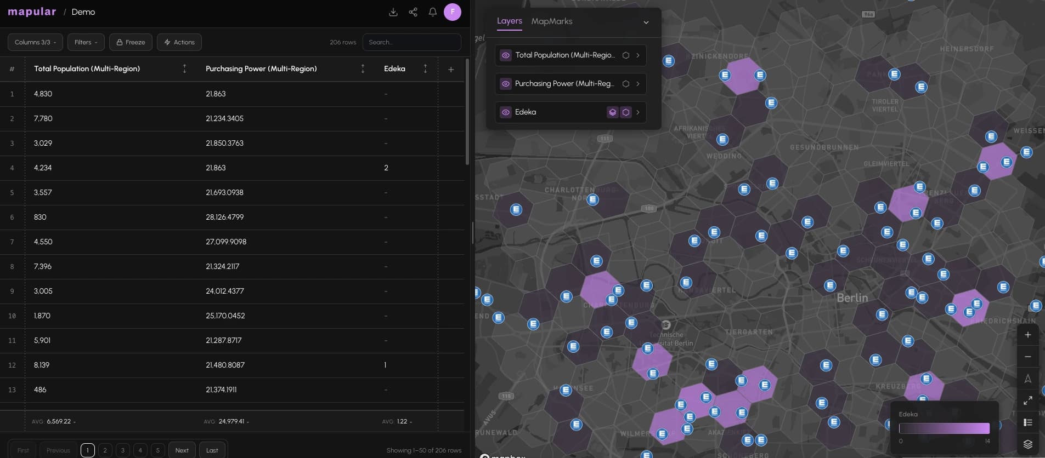The width and height of the screenshot is (1045, 458).
Task: Click the Wedding district label
Action: click(724, 156)
